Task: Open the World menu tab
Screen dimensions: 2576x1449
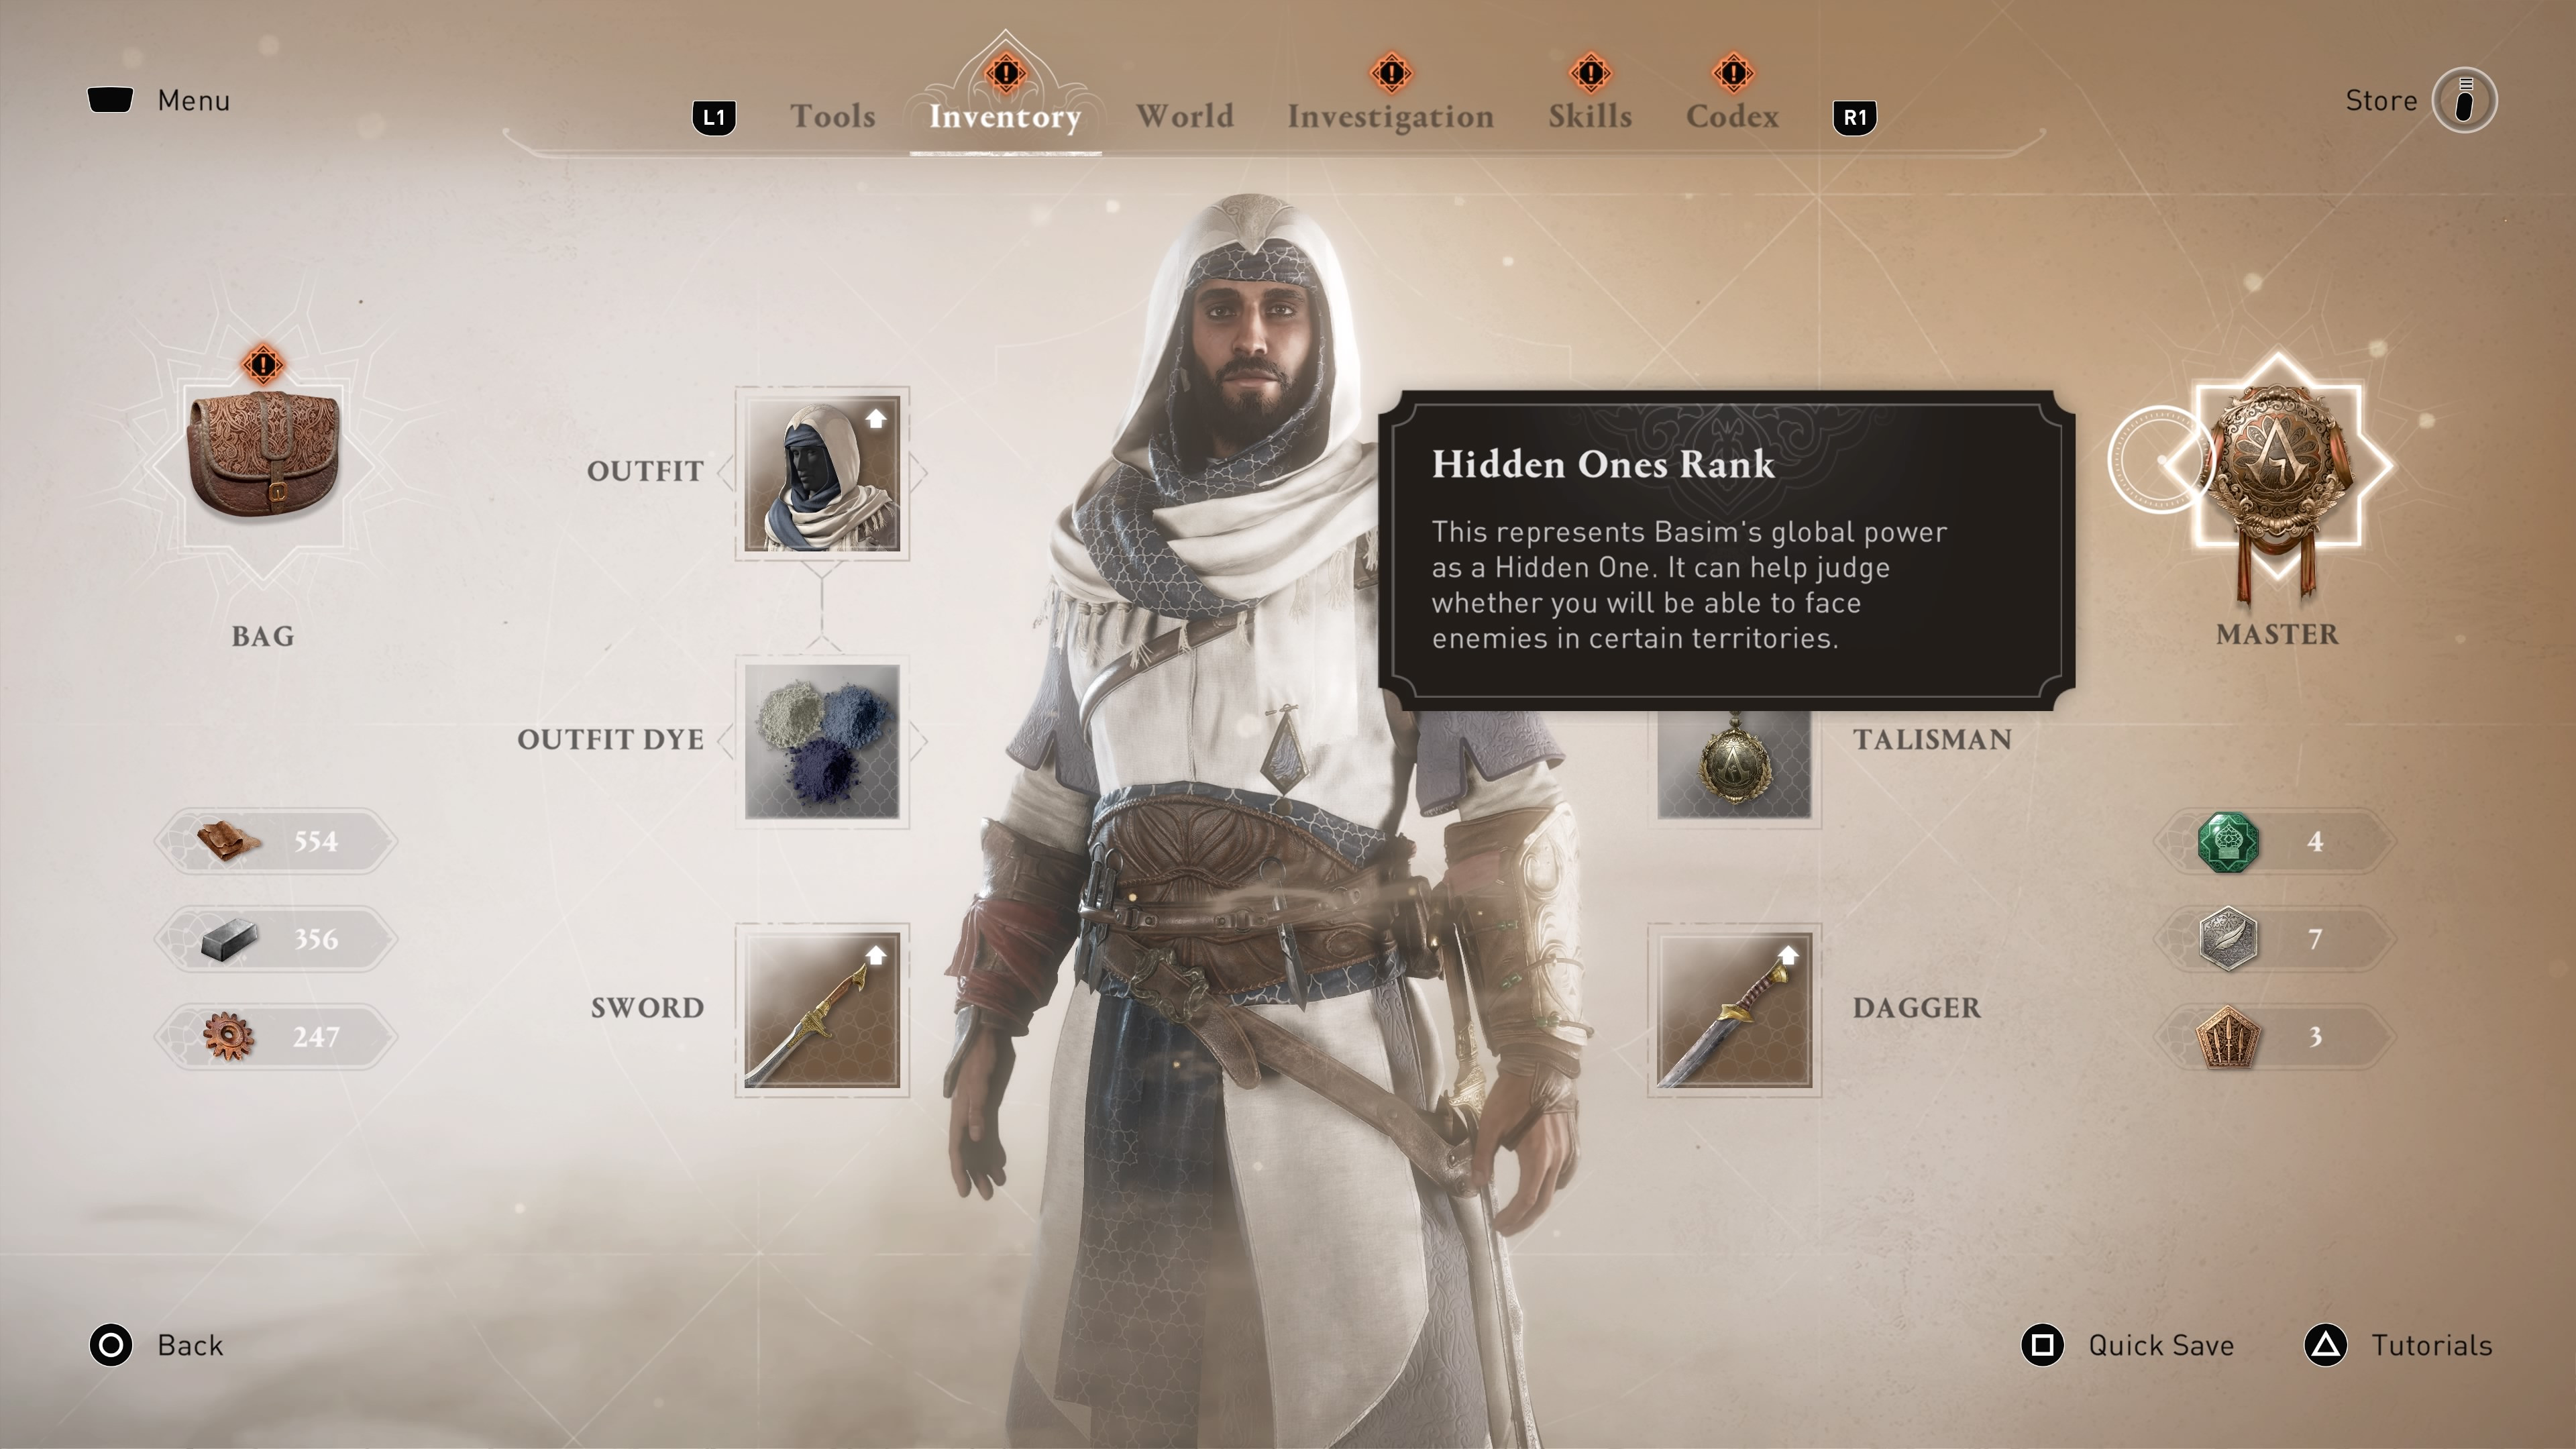Action: (1183, 115)
